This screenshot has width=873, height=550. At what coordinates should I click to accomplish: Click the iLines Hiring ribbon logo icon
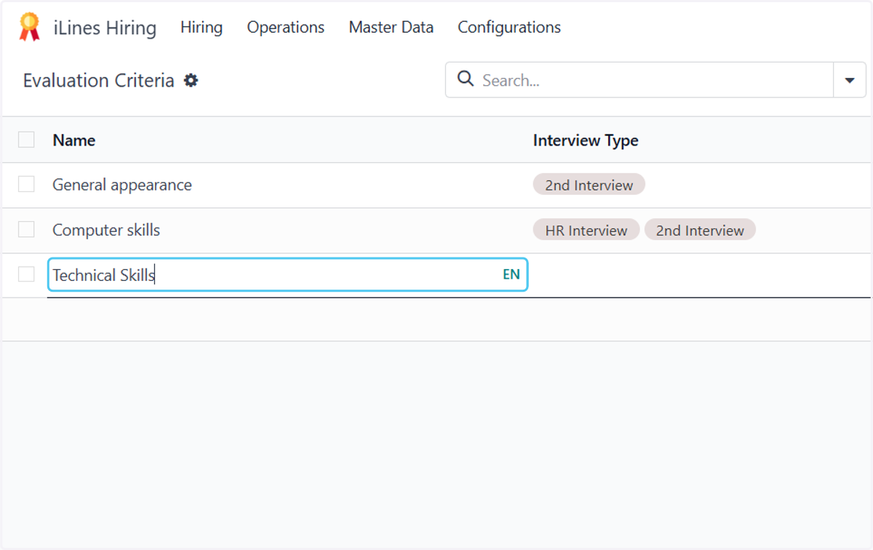(29, 27)
